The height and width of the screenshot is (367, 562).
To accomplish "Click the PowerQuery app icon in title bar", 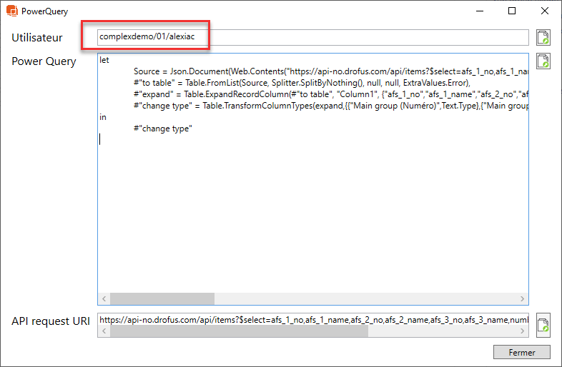I will click(x=12, y=11).
